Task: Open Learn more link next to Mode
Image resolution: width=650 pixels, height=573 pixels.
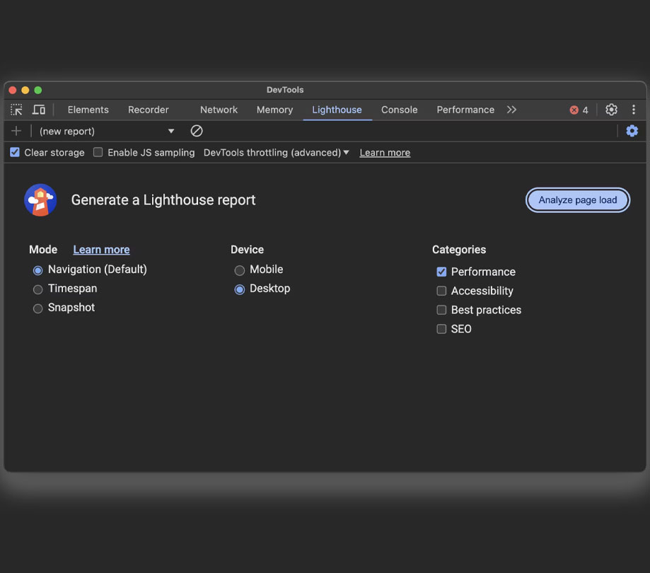Action: (x=102, y=250)
